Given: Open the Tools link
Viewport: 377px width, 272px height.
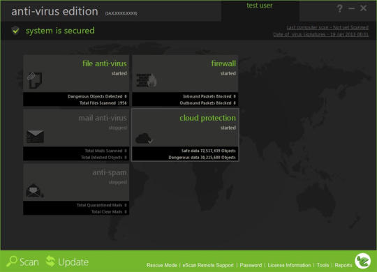Looking at the screenshot, I should tap(323, 265).
